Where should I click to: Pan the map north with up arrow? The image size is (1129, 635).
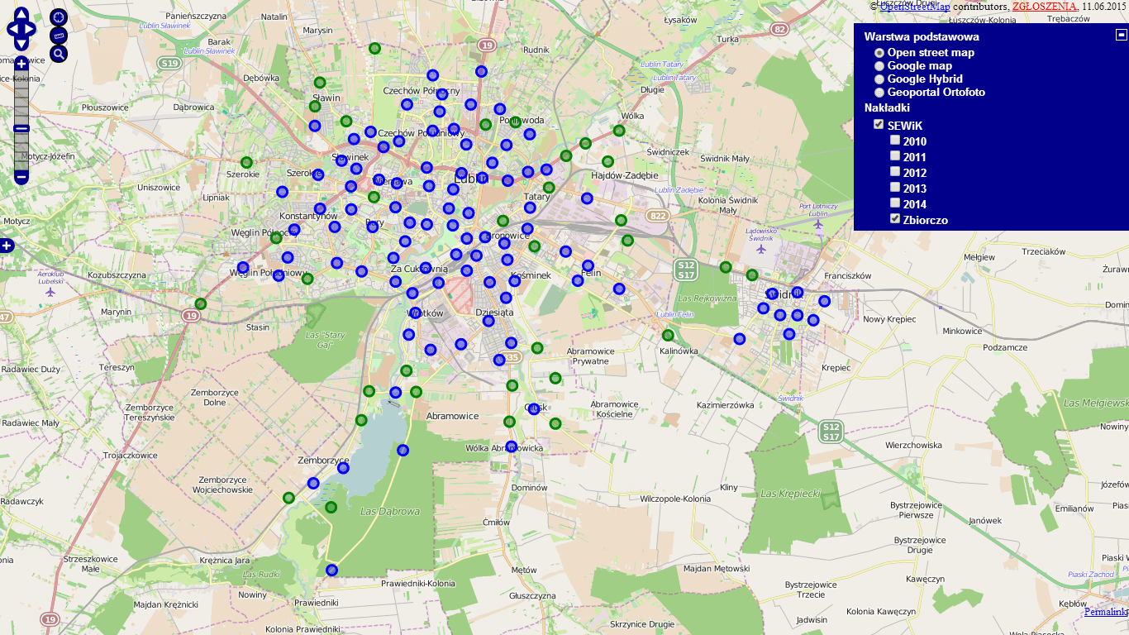[x=21, y=14]
